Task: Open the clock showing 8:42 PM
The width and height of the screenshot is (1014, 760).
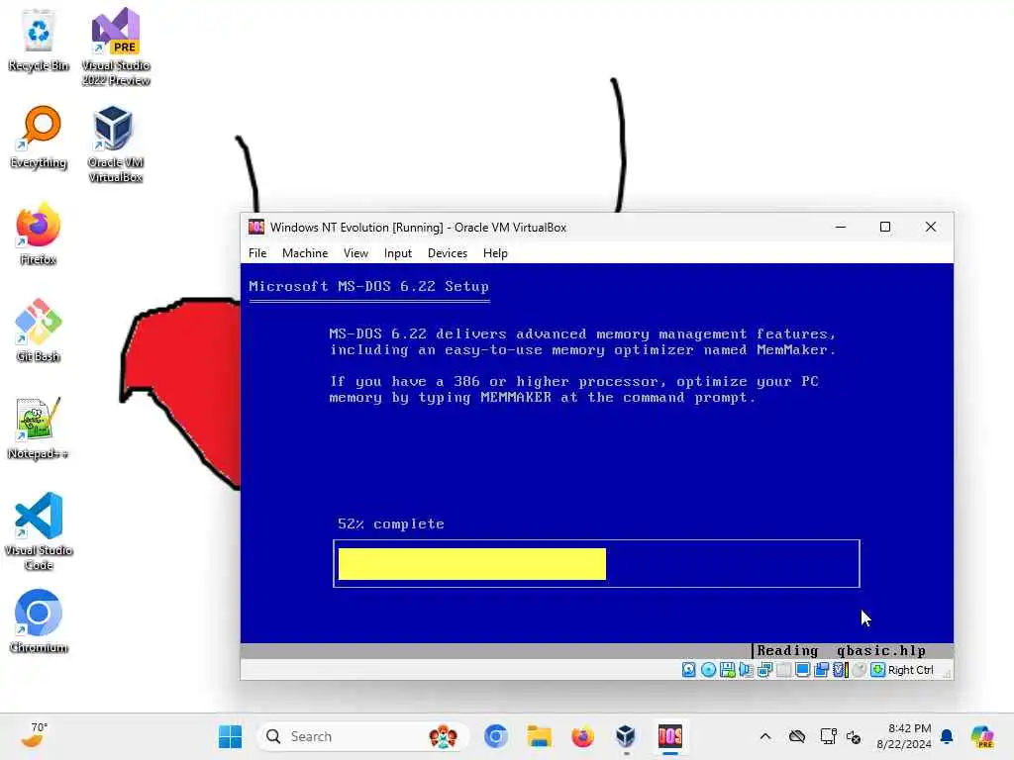Action: pyautogui.click(x=903, y=736)
